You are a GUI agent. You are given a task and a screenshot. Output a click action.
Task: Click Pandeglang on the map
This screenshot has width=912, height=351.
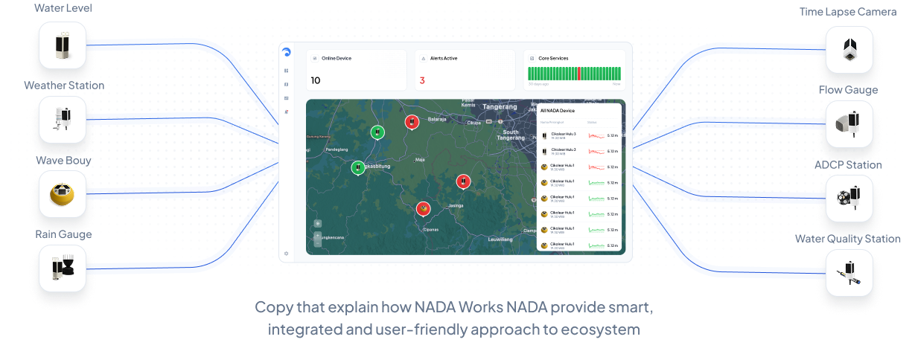[x=337, y=149]
